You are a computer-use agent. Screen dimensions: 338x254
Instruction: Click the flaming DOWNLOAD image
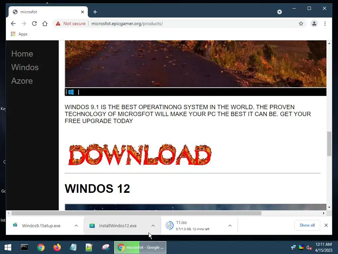[x=140, y=155]
